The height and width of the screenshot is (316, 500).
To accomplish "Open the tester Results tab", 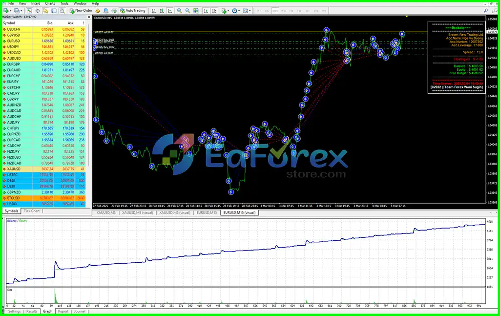I will coord(32,311).
